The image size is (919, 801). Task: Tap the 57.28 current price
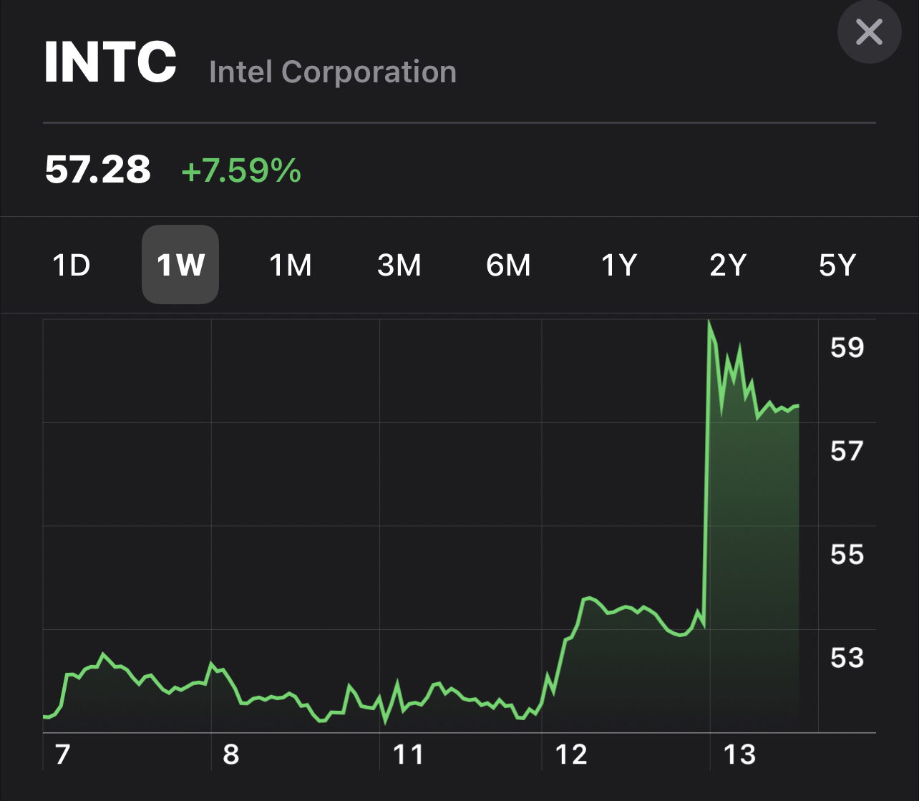pos(98,170)
